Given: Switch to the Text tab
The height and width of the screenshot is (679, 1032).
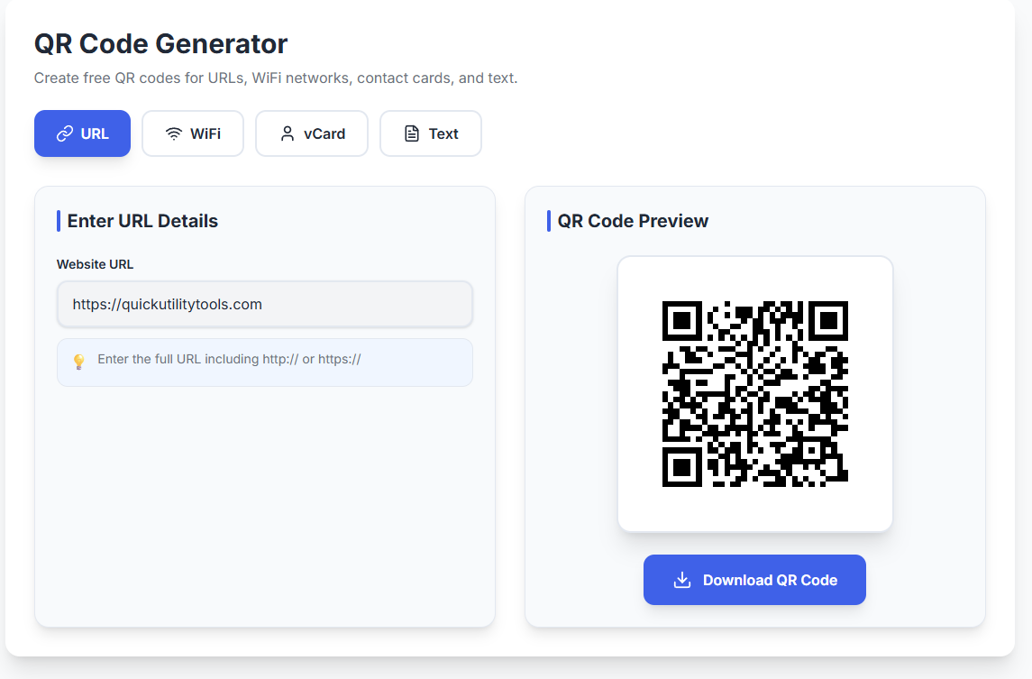Looking at the screenshot, I should (x=430, y=133).
